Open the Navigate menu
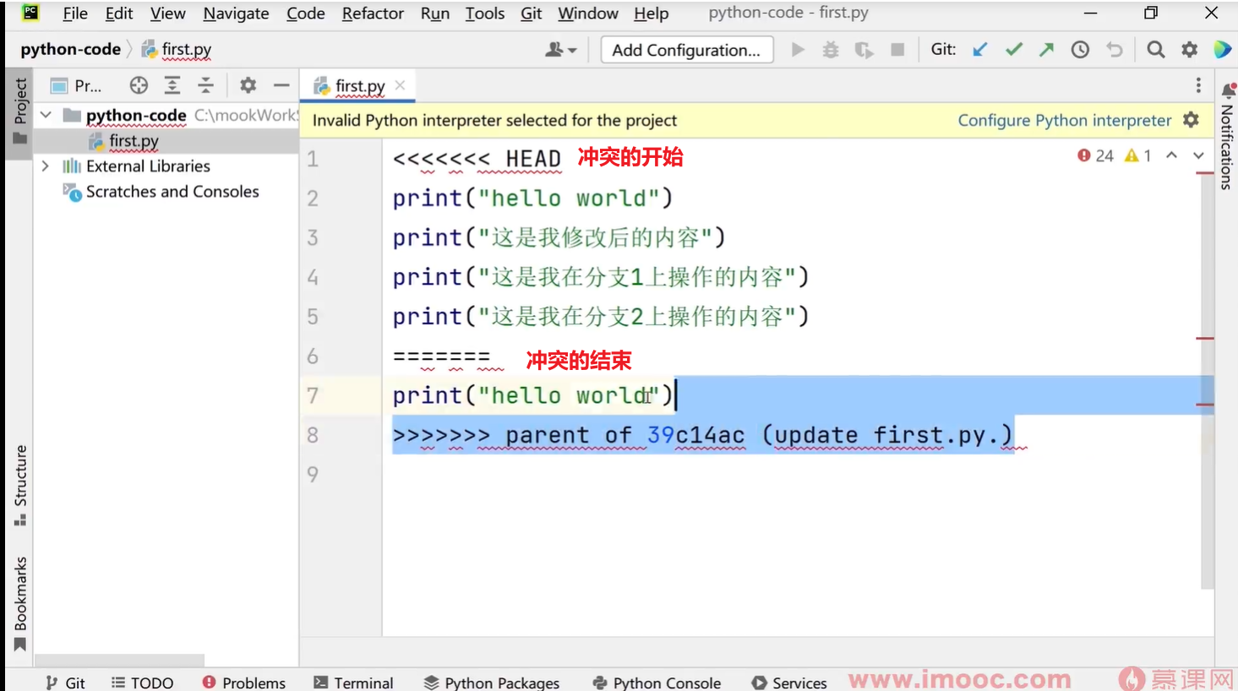1238x691 pixels. coord(236,14)
